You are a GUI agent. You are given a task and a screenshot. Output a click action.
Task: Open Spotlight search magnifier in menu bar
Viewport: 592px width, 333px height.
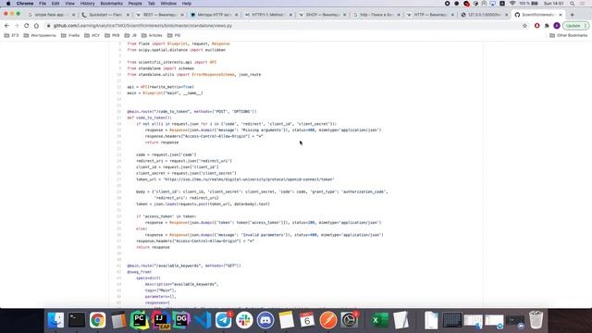click(573, 4)
